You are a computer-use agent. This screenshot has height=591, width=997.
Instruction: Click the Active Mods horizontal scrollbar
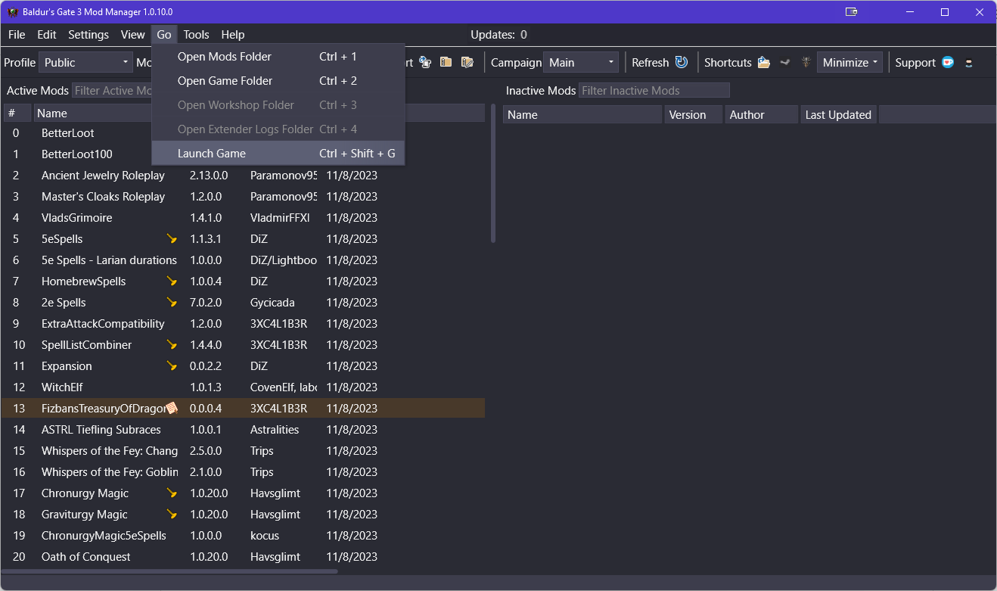[169, 572]
